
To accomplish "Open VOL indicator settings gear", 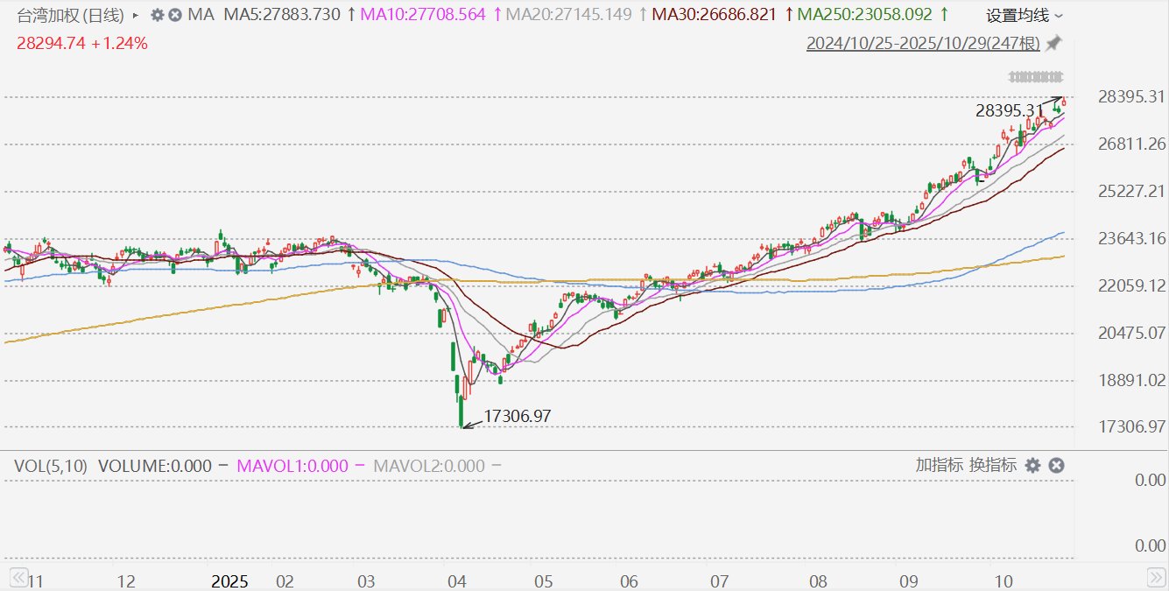I will point(1033,466).
